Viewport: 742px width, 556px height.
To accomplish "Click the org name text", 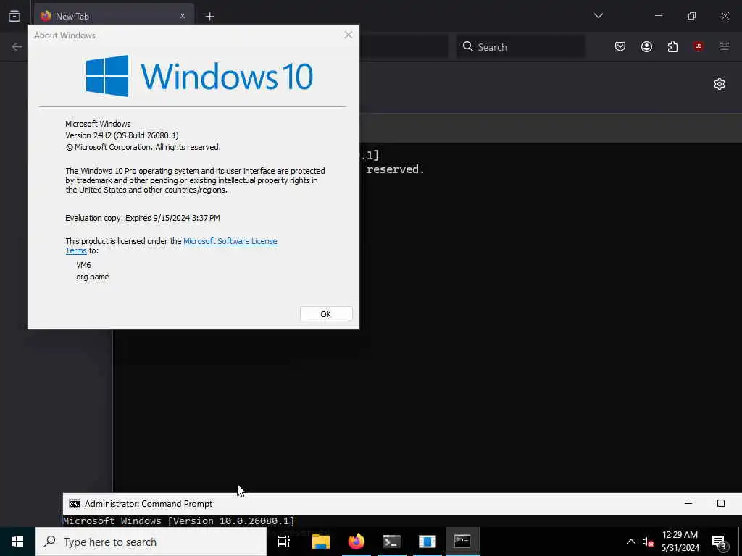I will click(x=93, y=277).
